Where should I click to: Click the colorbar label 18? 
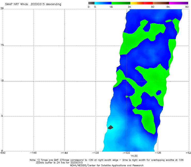point(111,7)
